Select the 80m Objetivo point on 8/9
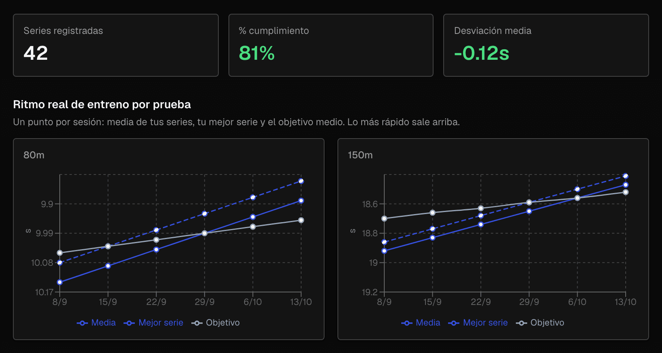 click(x=60, y=253)
